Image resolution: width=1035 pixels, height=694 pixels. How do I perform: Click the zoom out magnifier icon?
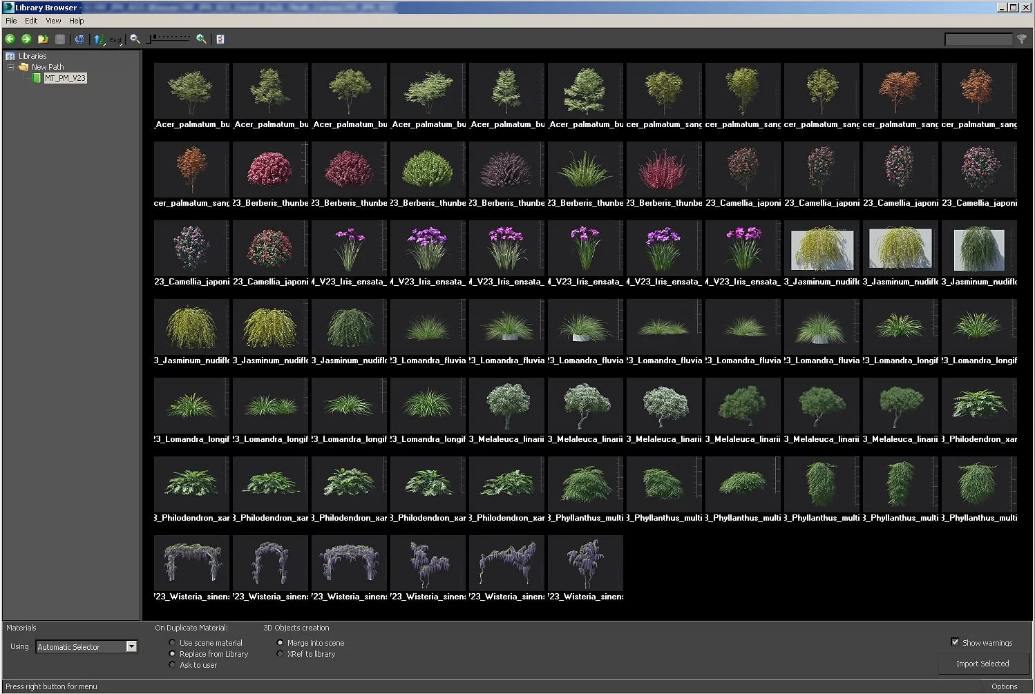tap(134, 39)
